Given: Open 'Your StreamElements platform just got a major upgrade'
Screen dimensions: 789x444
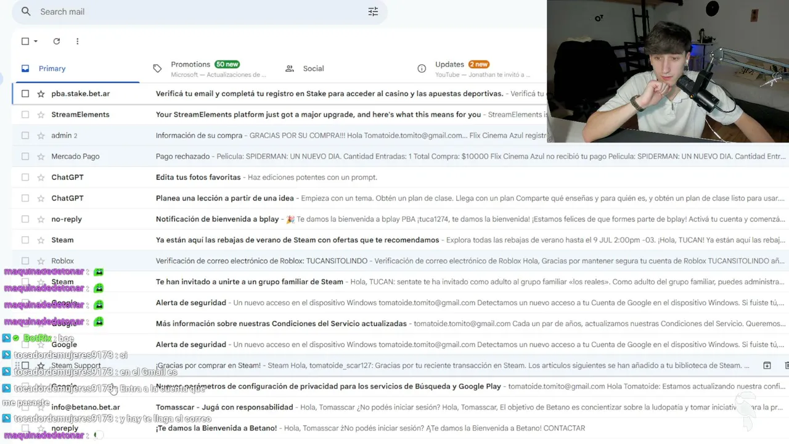Looking at the screenshot, I should click(x=318, y=115).
